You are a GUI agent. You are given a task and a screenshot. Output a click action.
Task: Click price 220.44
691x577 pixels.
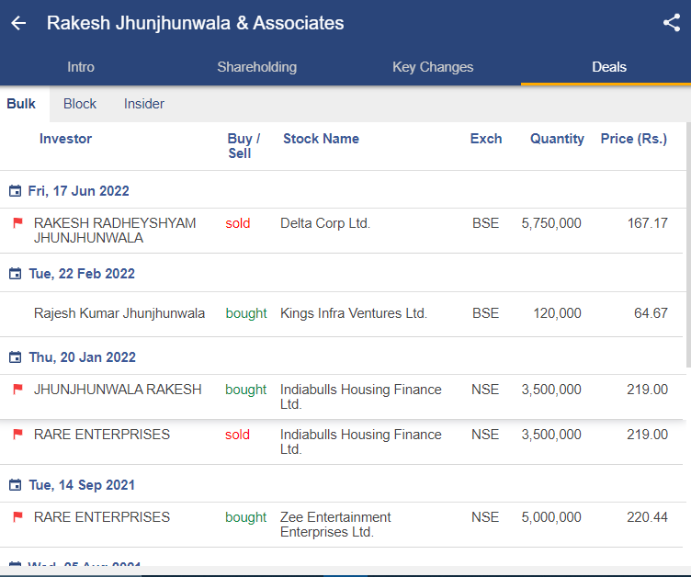coord(648,517)
